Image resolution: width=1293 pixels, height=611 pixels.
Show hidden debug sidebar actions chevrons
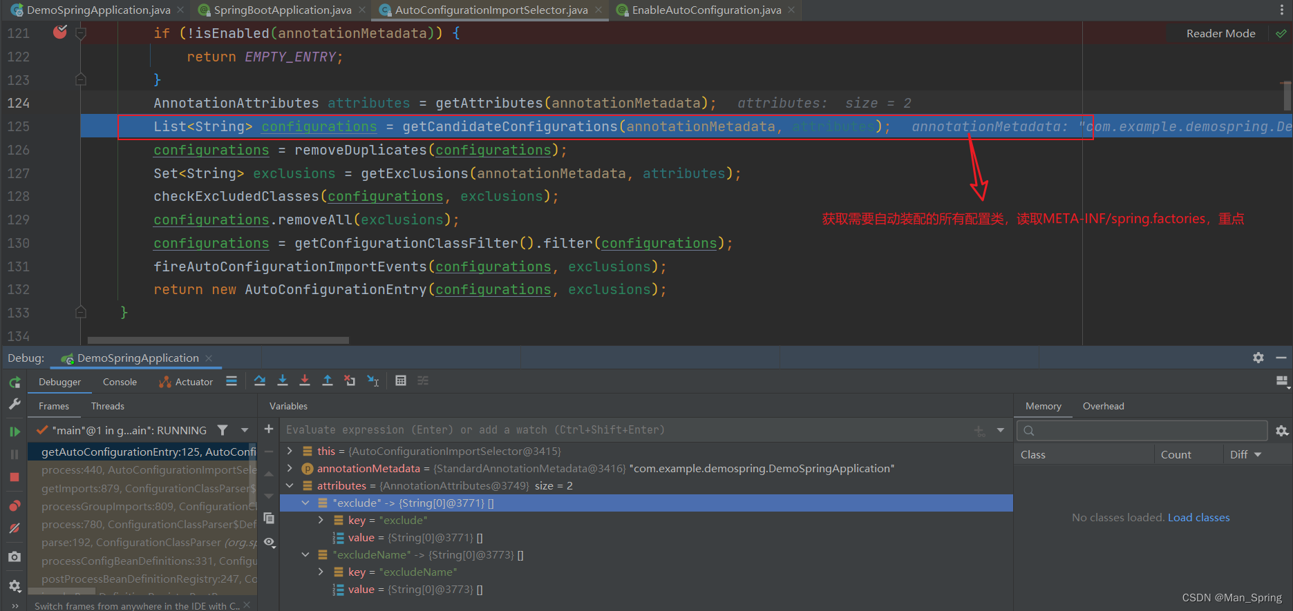coord(15,605)
